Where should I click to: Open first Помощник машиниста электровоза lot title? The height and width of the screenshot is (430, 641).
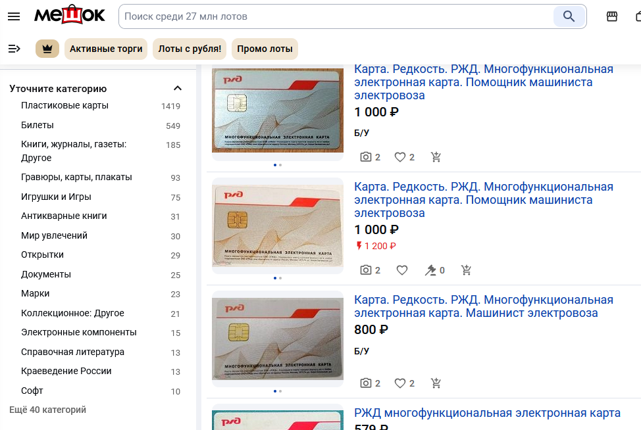(484, 82)
